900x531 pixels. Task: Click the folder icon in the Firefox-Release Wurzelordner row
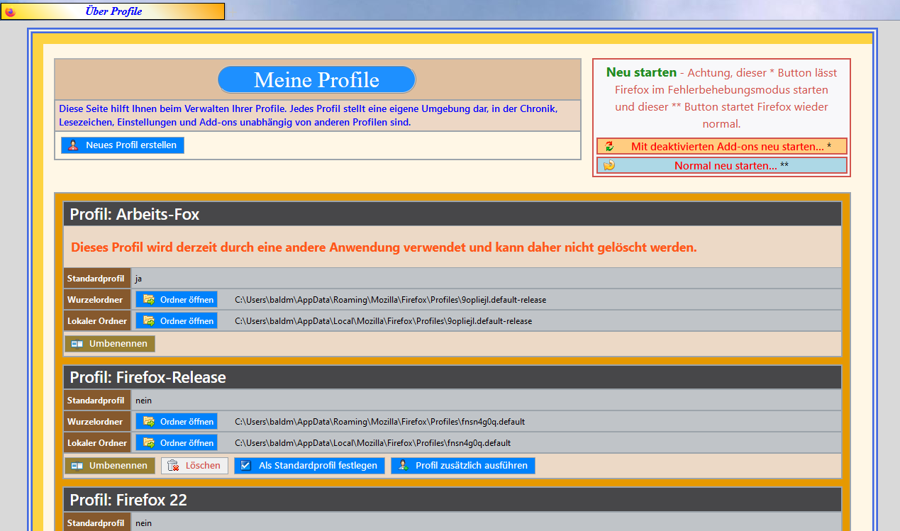point(149,422)
